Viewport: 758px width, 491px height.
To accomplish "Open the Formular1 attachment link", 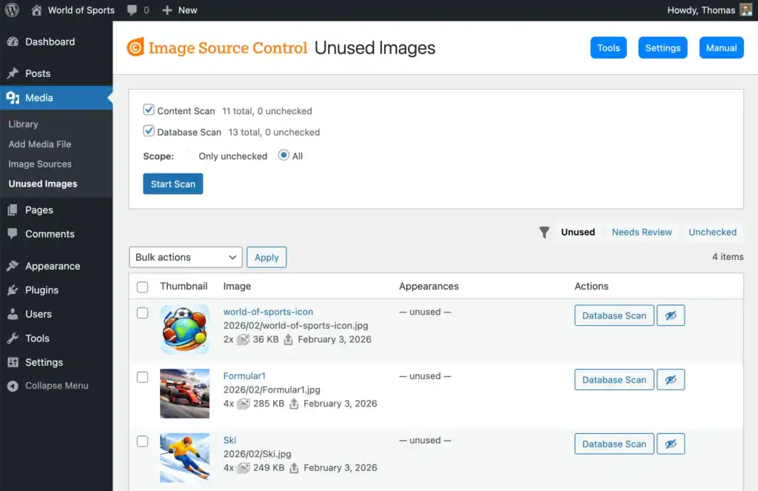I will 244,375.
